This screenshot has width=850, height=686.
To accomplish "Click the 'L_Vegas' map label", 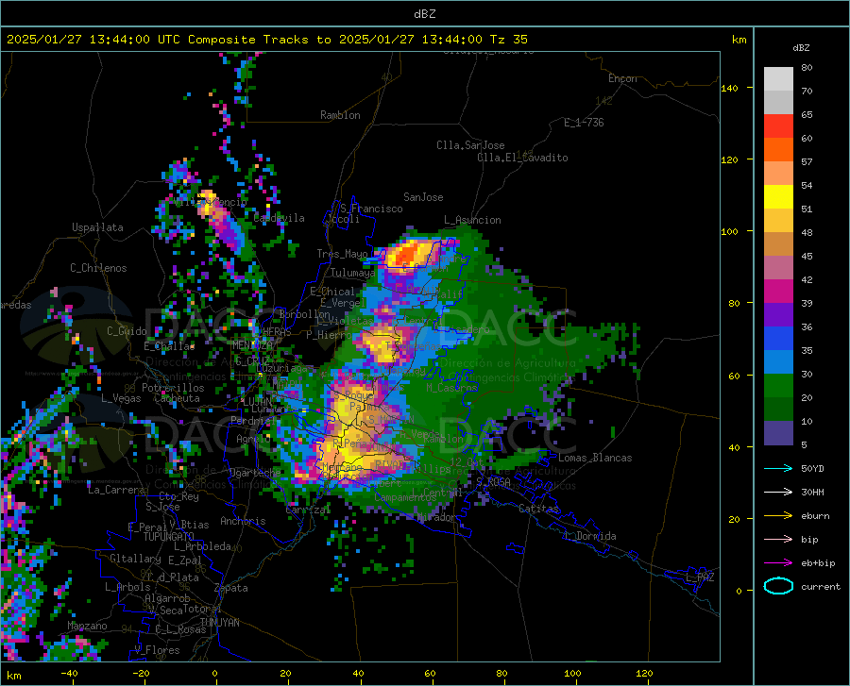I will point(121,398).
